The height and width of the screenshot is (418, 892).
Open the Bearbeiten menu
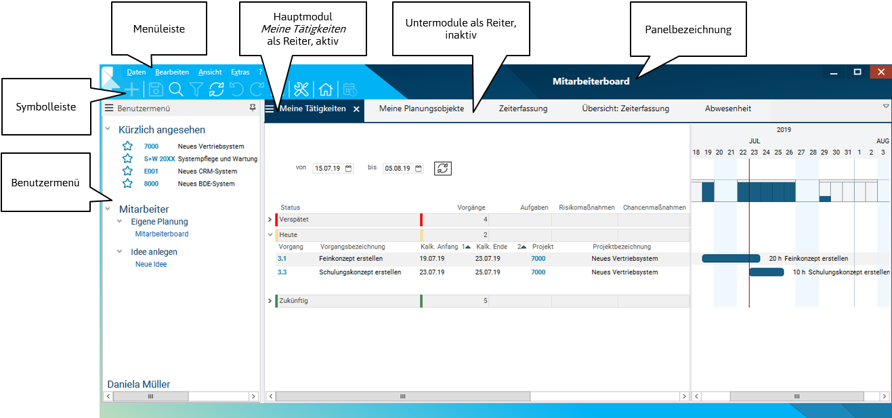coord(172,72)
